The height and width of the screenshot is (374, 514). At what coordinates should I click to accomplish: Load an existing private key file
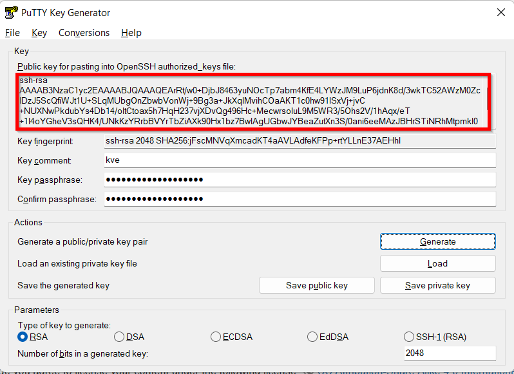tap(437, 263)
